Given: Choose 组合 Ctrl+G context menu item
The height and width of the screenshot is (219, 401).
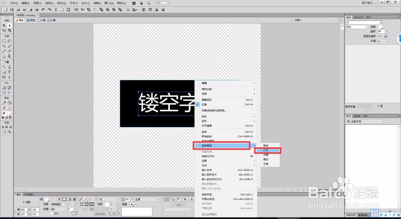Looking at the screenshot, I should point(225,132).
